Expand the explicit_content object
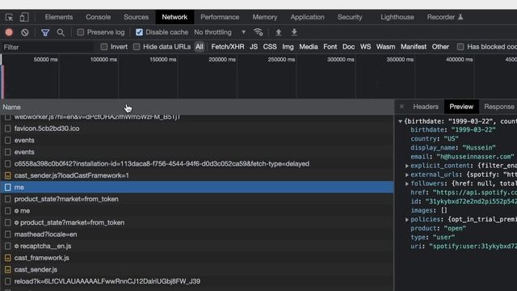 tap(407, 166)
